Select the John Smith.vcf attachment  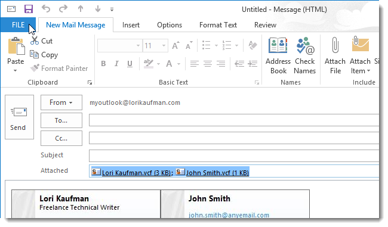pyautogui.click(x=213, y=172)
